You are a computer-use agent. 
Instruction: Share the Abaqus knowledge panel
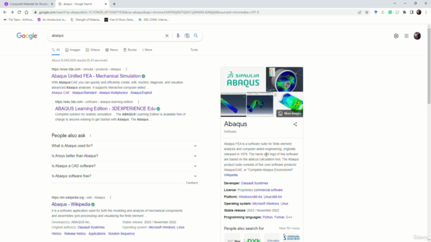tap(295, 124)
